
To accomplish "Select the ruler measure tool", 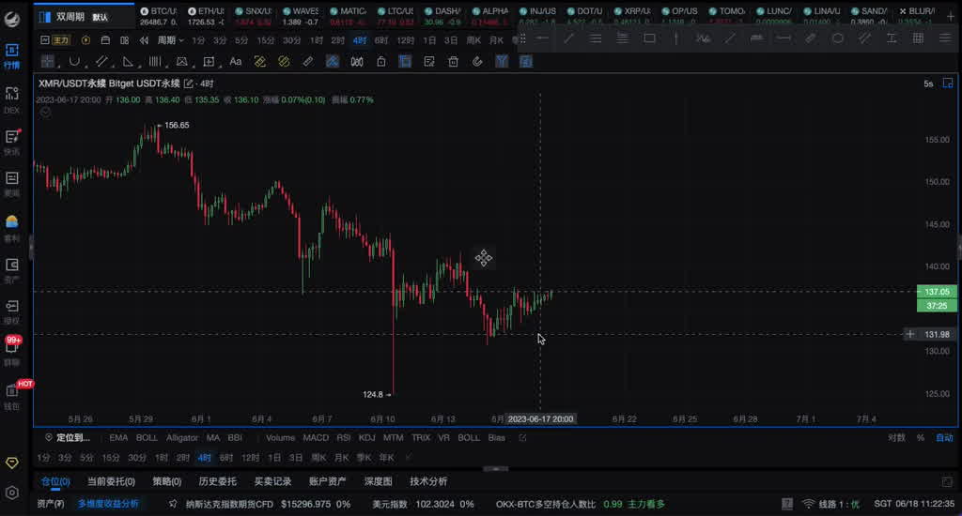I will pos(307,61).
